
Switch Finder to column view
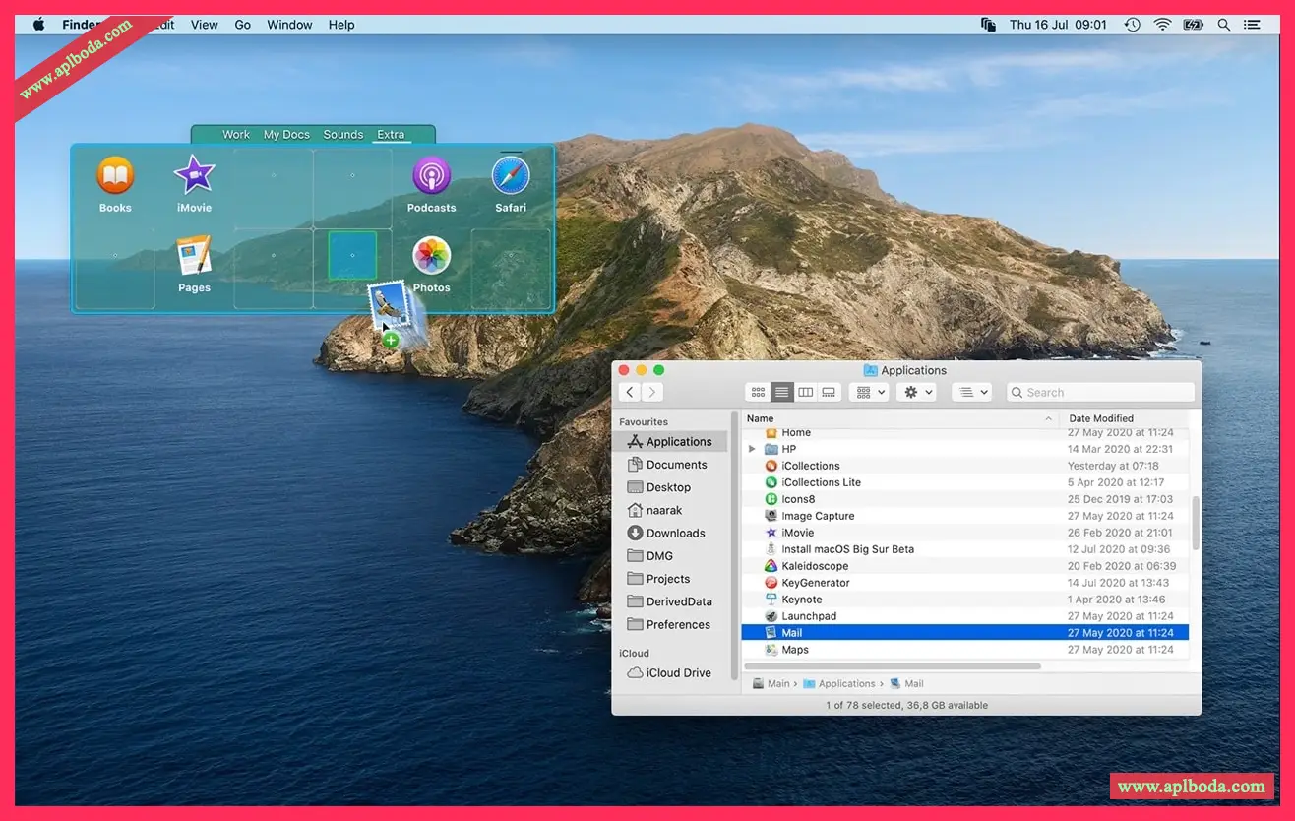pos(805,392)
